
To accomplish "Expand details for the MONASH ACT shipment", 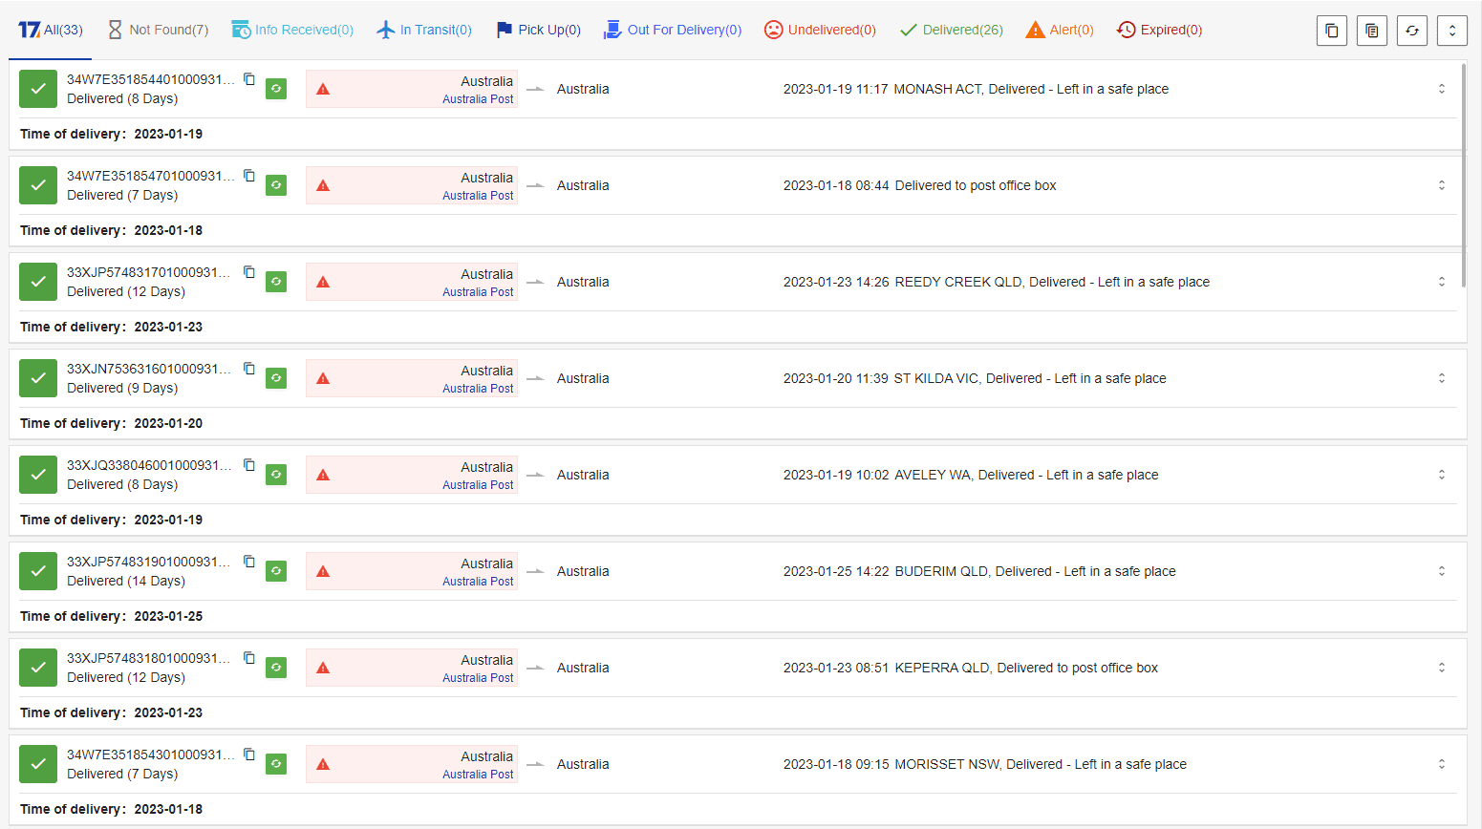I will pyautogui.click(x=1443, y=88).
